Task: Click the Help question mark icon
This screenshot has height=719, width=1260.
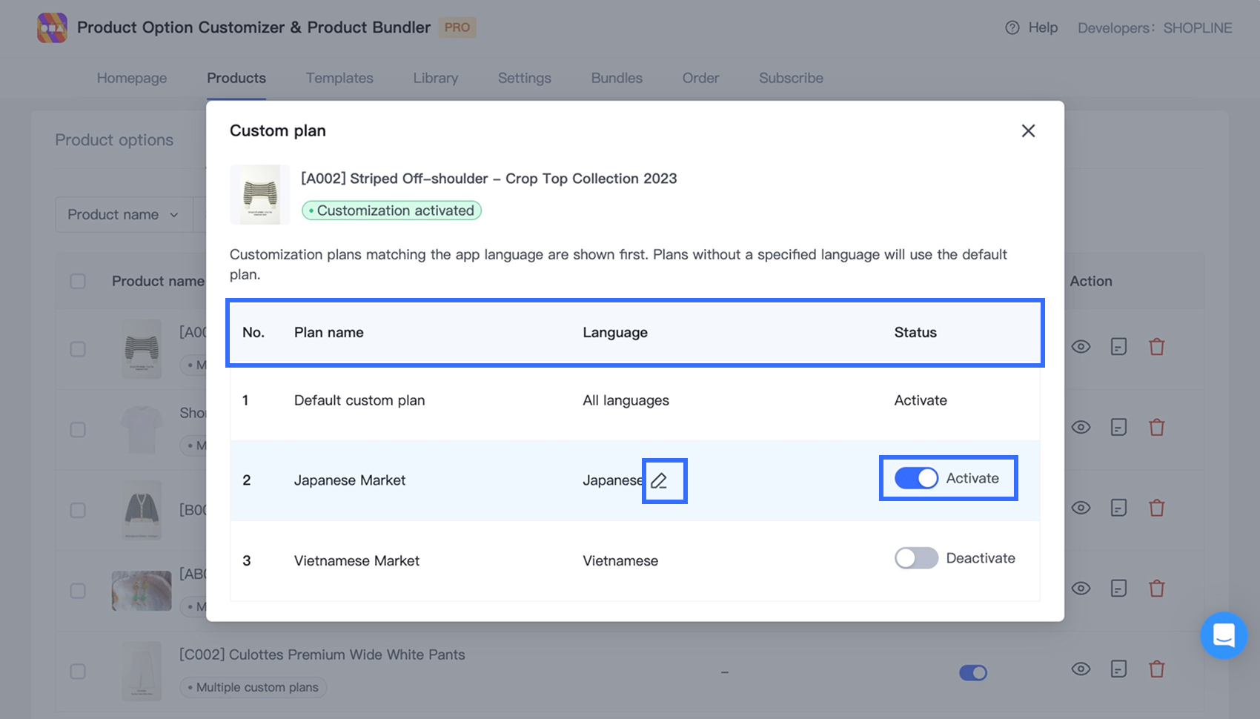Action: click(1012, 27)
